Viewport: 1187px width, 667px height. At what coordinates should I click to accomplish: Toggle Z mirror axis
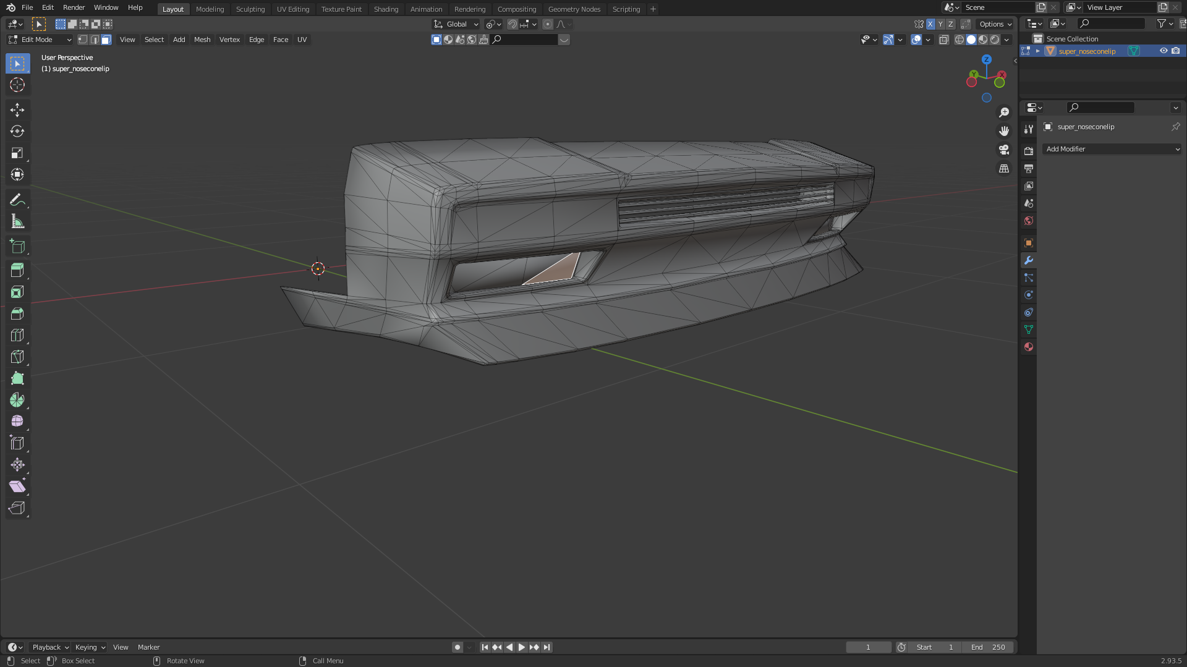click(950, 24)
